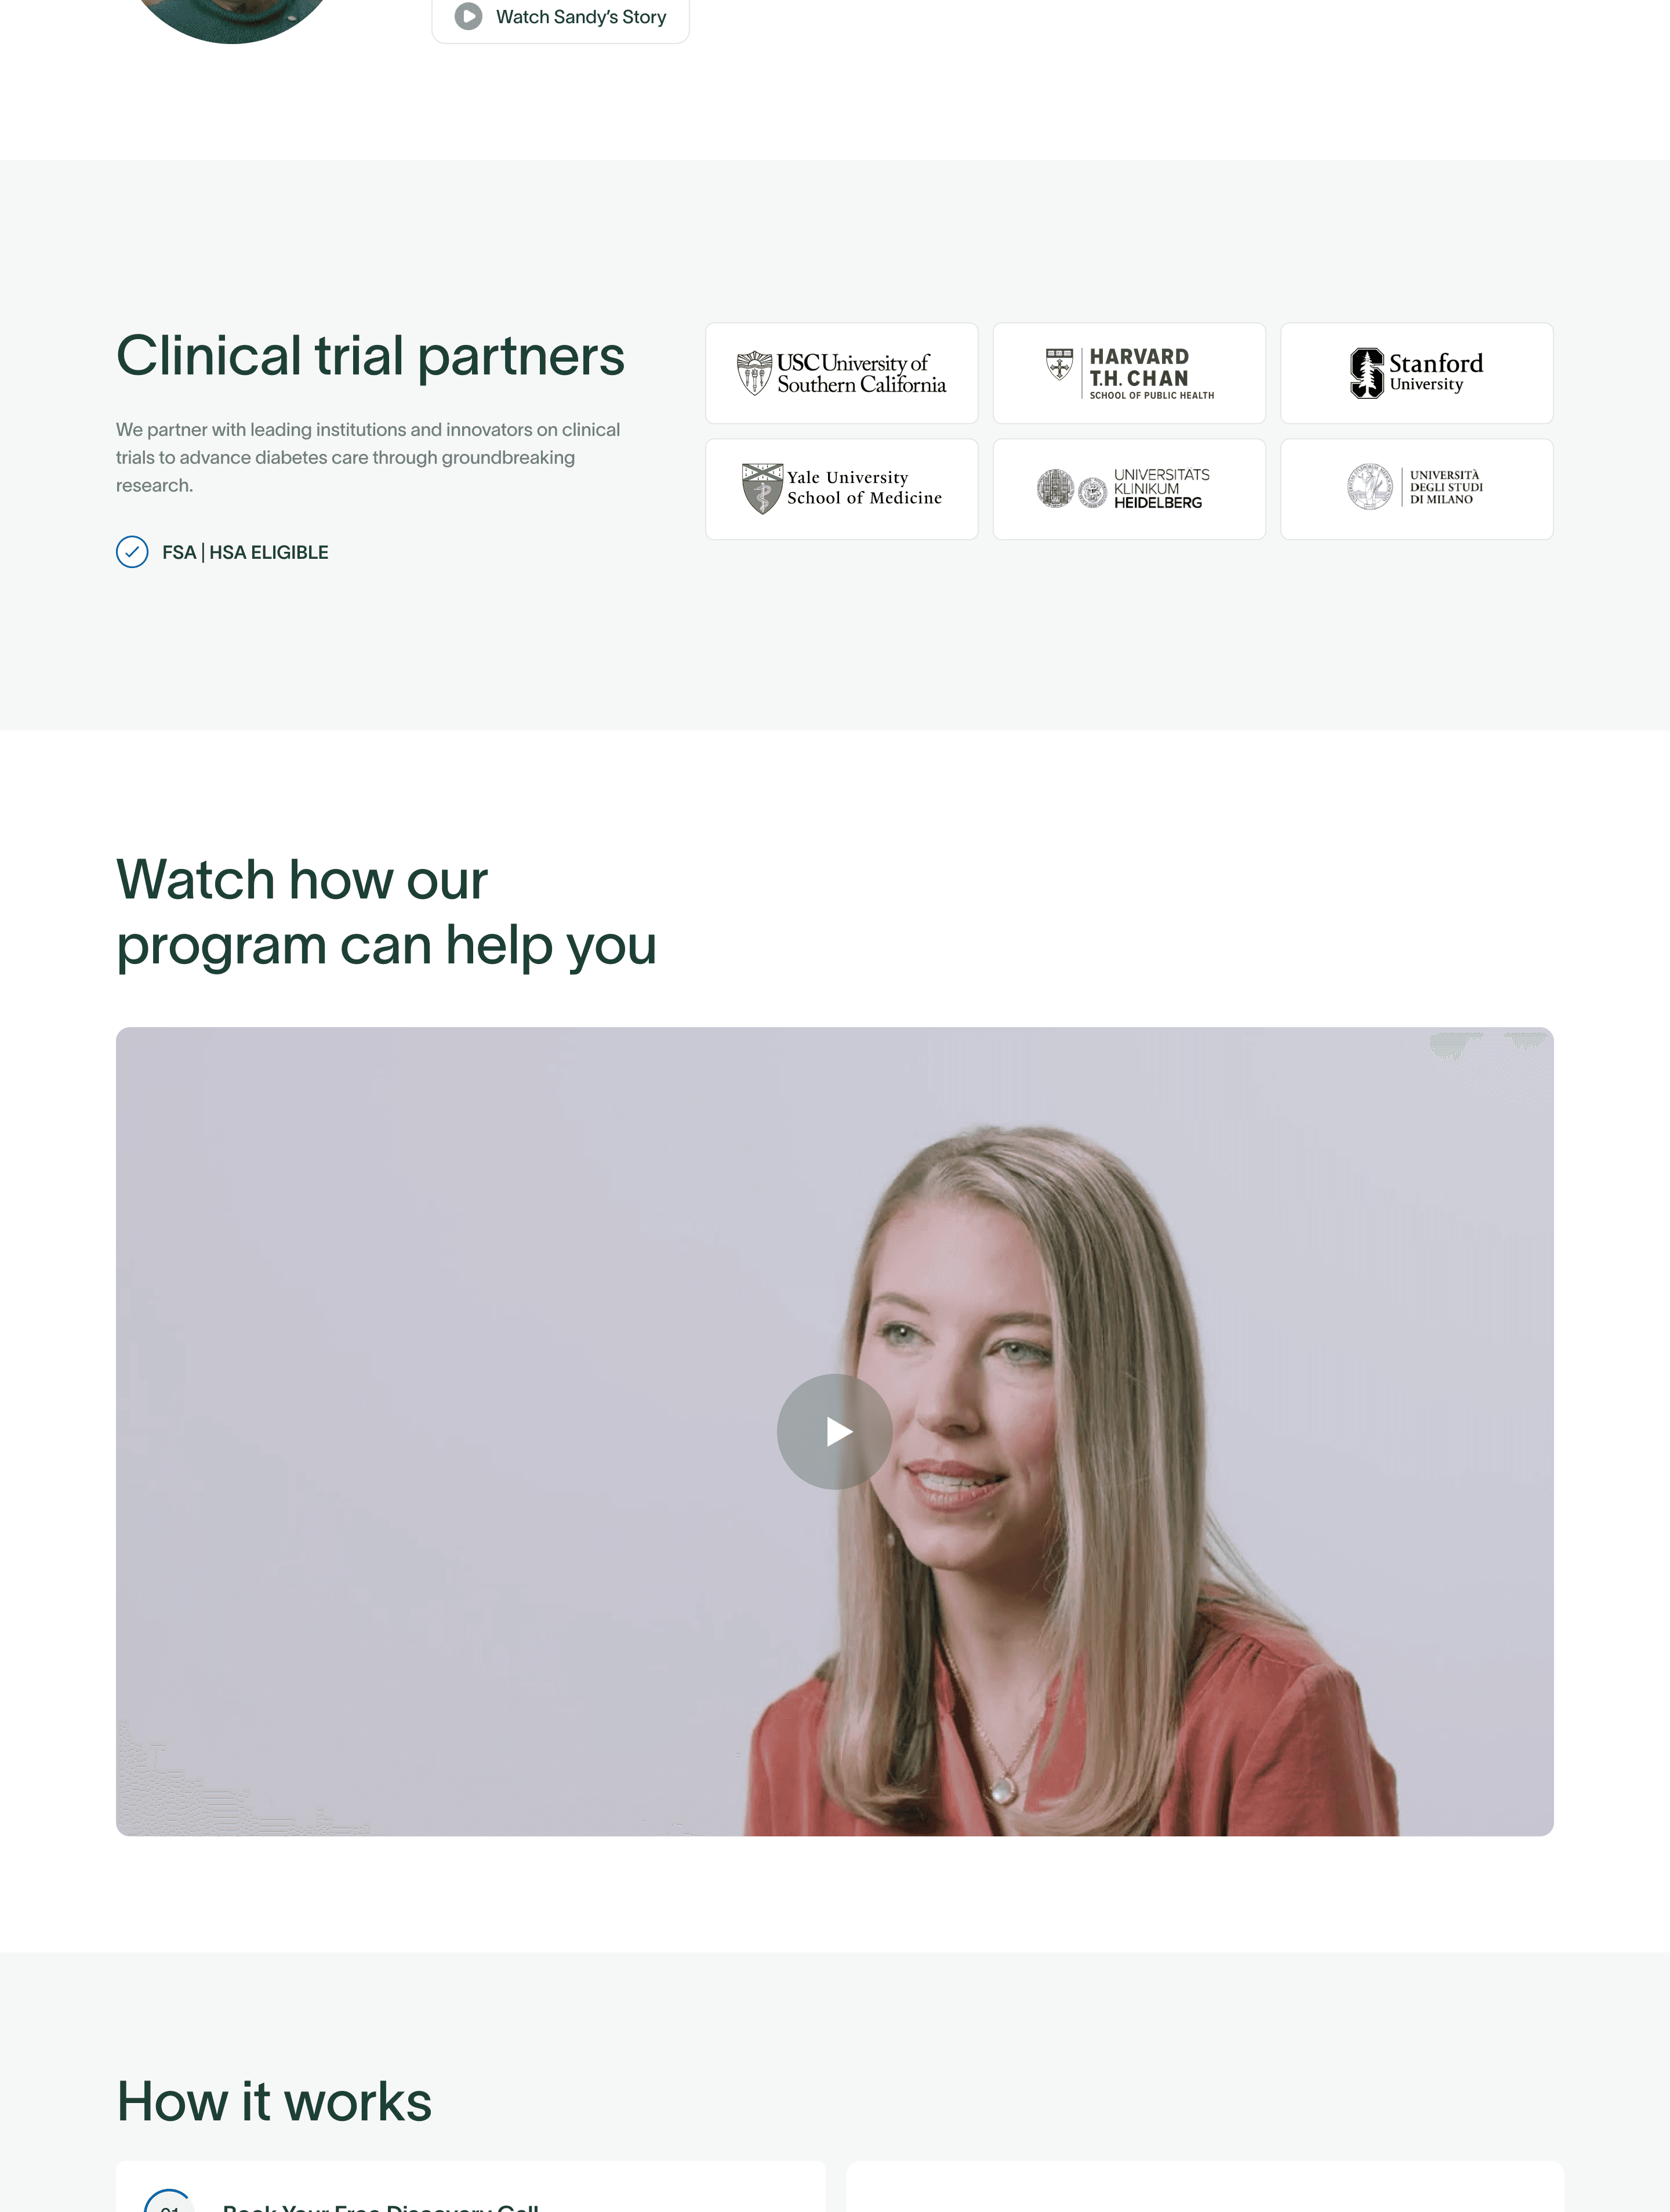Image resolution: width=1670 pixels, height=2212 pixels.
Task: Click the Yale shield crest icon
Action: click(x=761, y=488)
